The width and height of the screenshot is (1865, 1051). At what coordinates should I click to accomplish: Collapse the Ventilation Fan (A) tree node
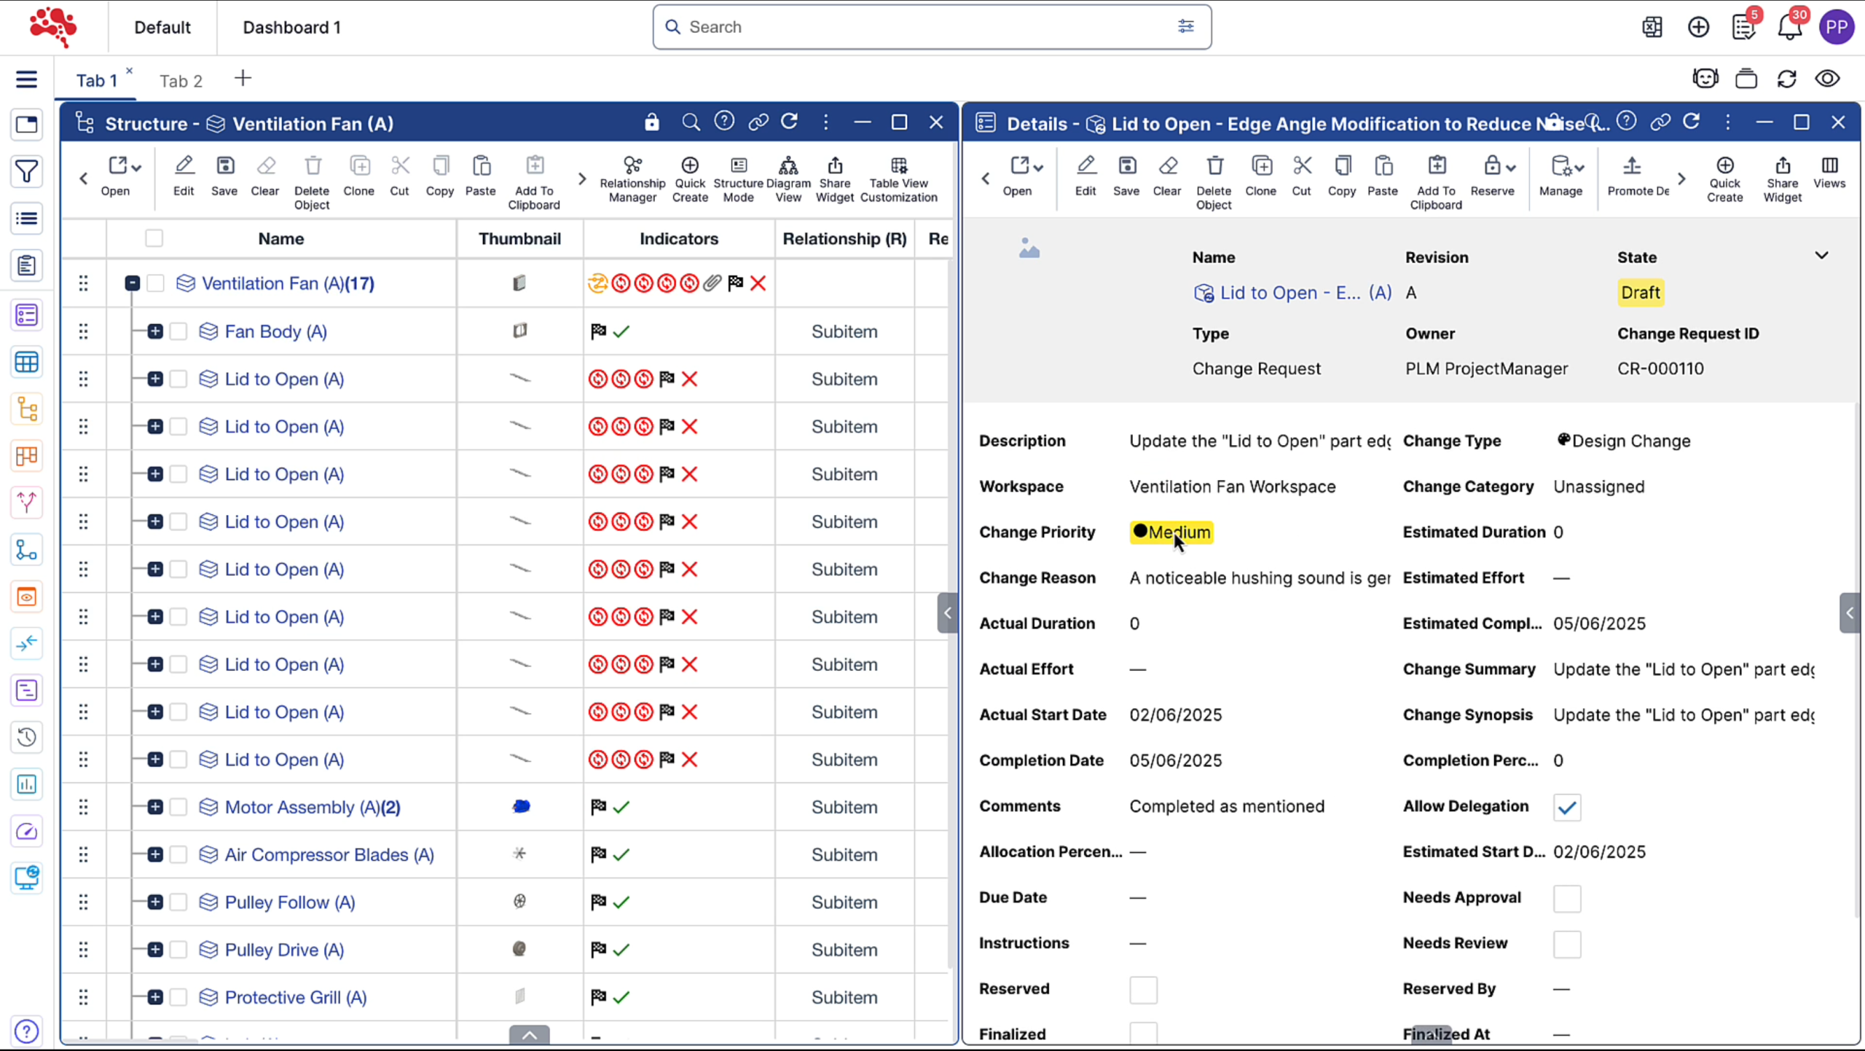pyautogui.click(x=132, y=283)
